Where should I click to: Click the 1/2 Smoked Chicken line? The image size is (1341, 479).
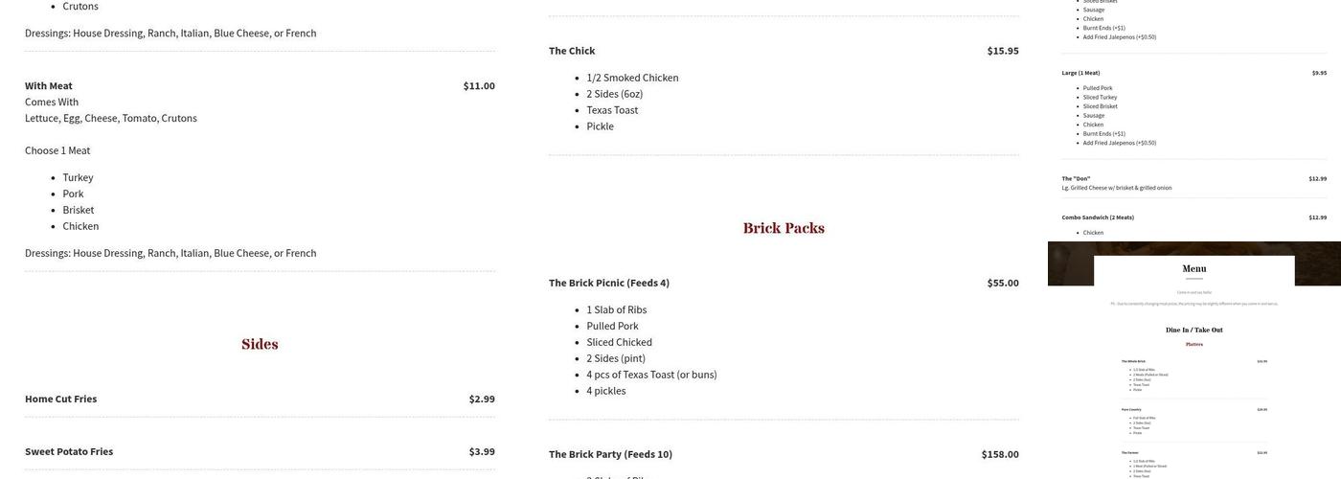tap(632, 79)
